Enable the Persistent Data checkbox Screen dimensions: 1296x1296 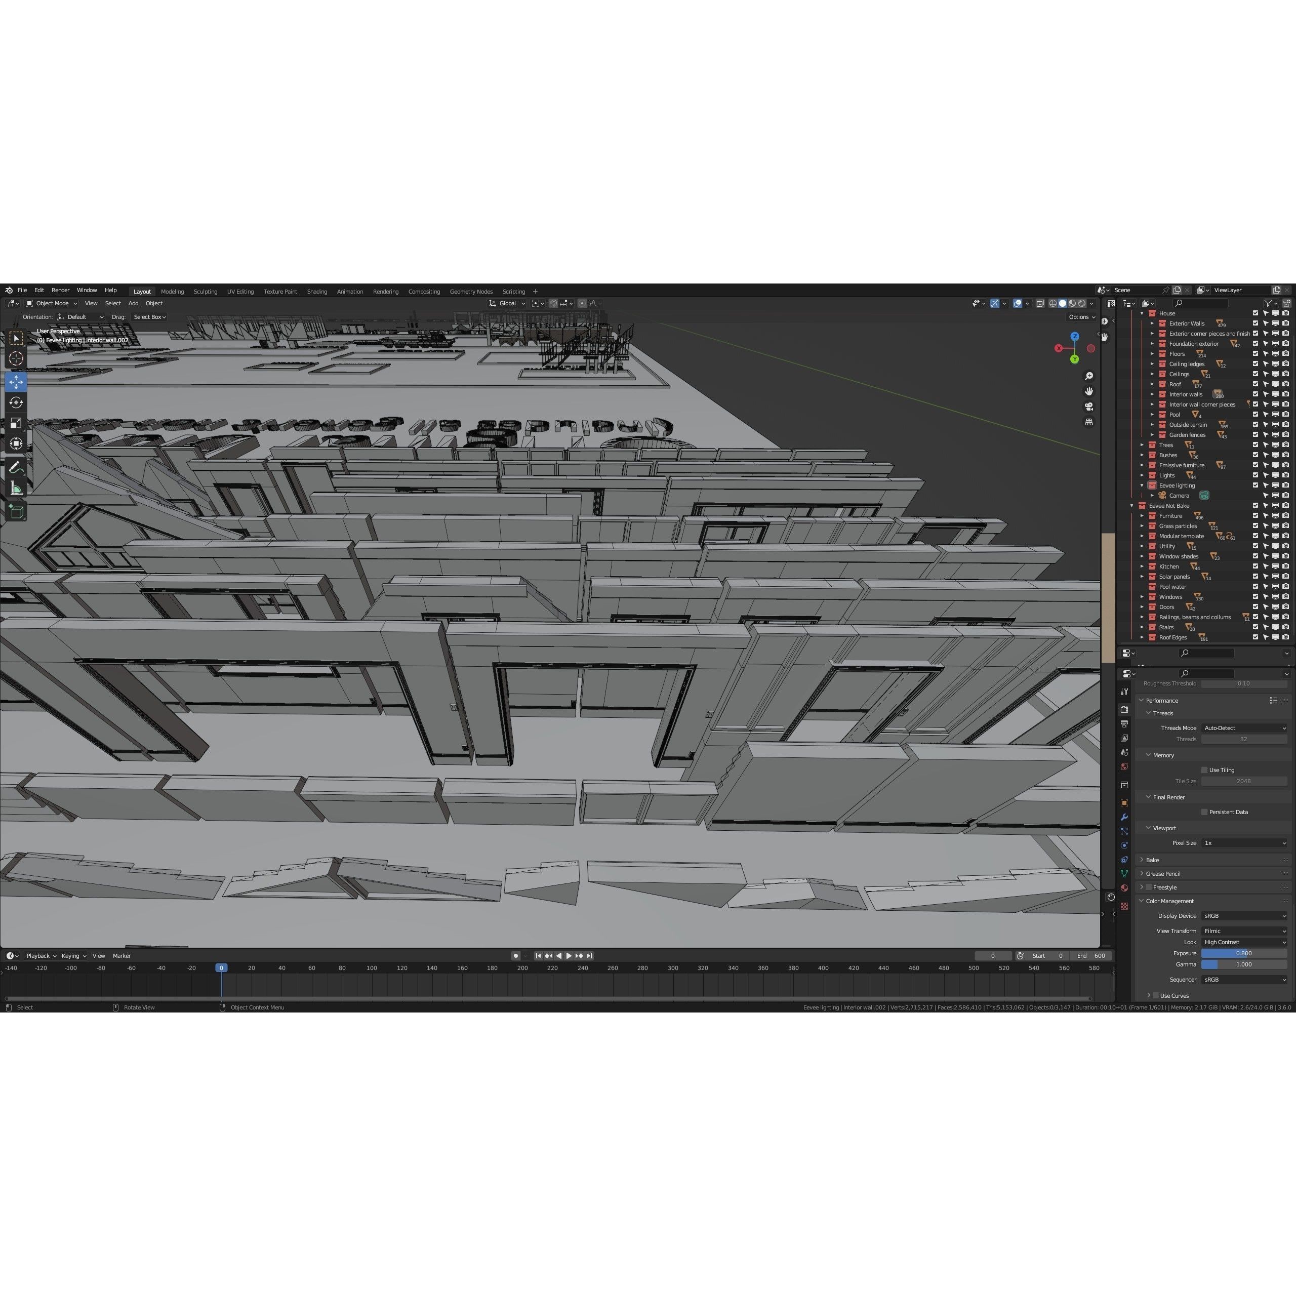tap(1205, 812)
